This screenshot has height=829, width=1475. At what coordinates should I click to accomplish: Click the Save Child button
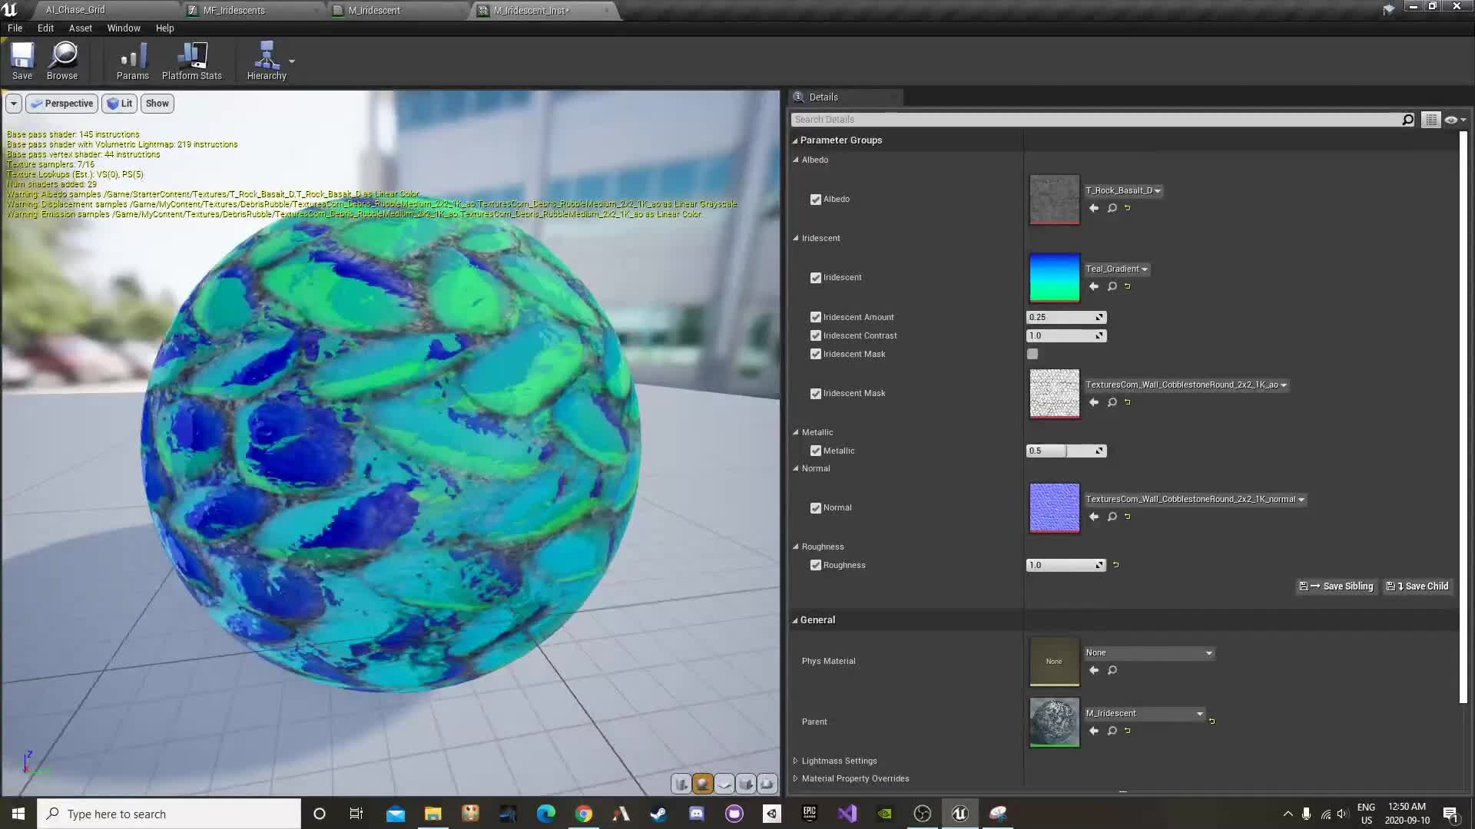[x=1417, y=586]
